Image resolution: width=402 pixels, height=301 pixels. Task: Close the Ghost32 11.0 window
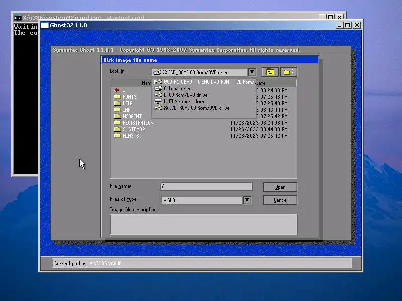[x=357, y=25]
